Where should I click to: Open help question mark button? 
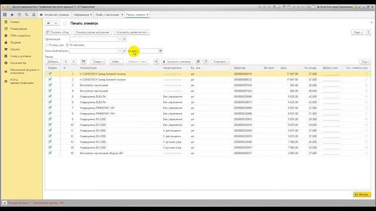pos(368,32)
